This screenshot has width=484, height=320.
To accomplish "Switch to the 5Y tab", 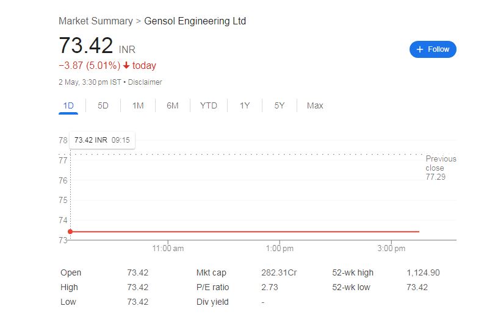I will tap(280, 105).
